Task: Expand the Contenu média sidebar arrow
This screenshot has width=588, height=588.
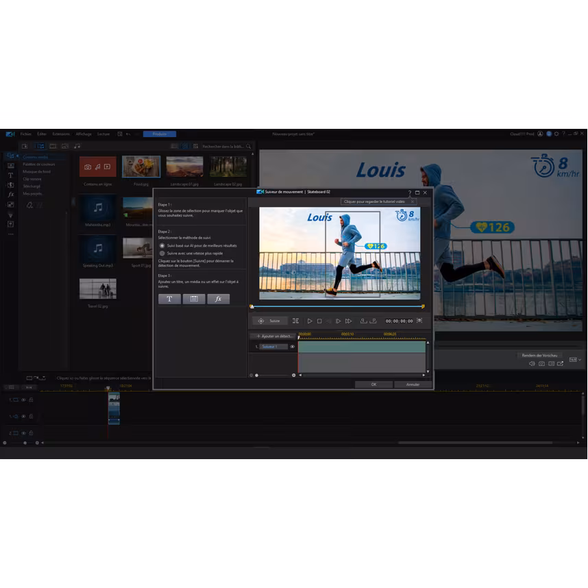Action: [x=19, y=156]
